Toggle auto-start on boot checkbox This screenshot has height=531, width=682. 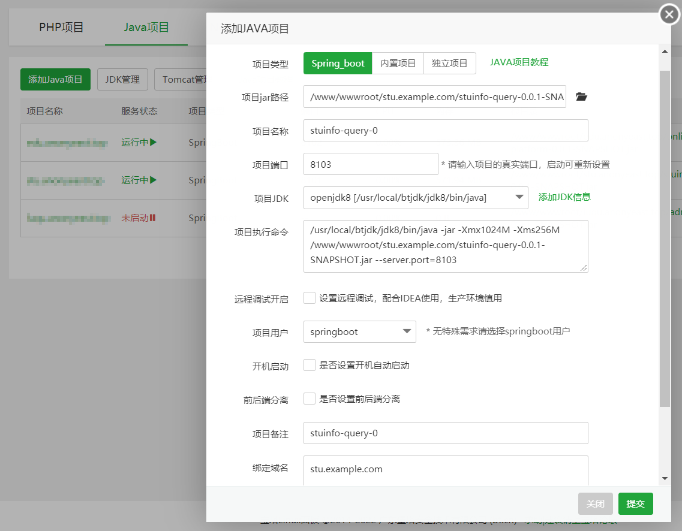(x=310, y=365)
